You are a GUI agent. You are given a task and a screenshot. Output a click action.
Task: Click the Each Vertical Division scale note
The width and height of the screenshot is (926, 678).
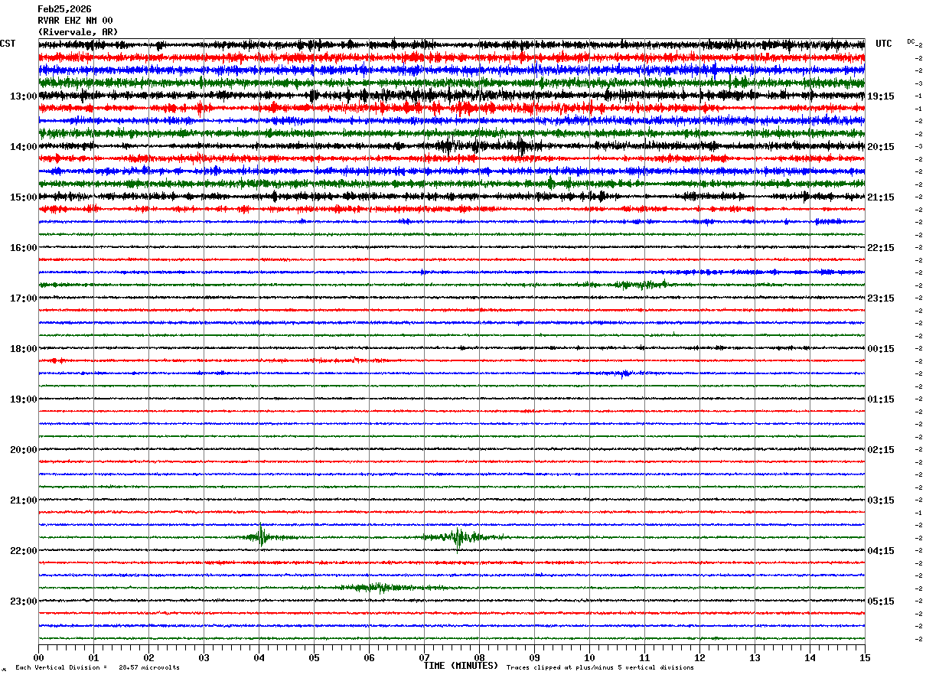click(97, 668)
